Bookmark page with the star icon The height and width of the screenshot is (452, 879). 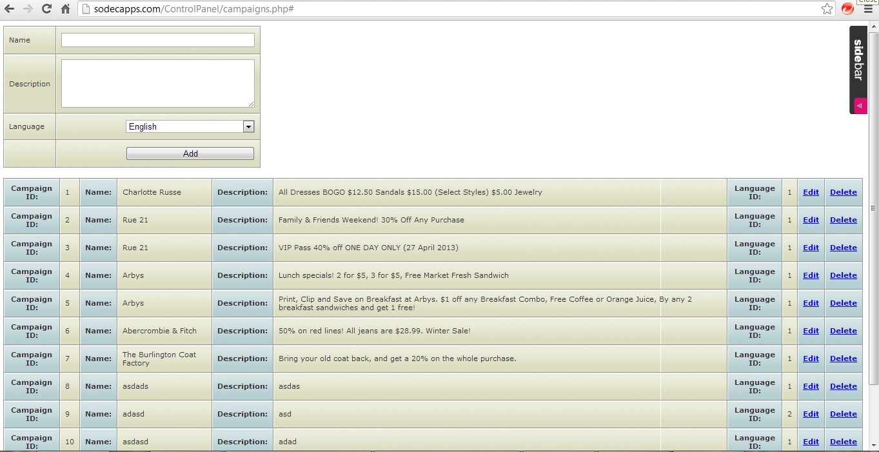pos(827,9)
